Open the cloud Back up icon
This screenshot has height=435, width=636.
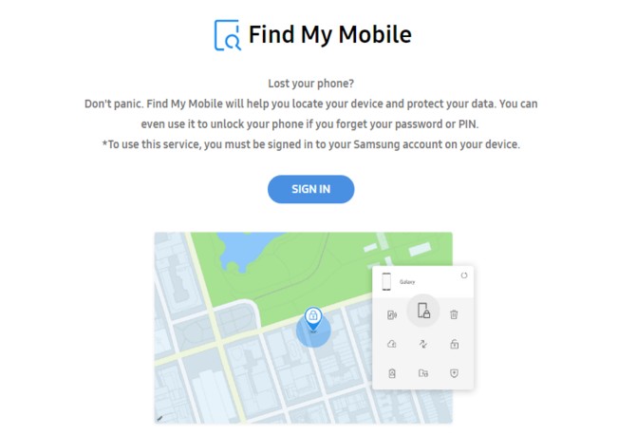coord(392,344)
